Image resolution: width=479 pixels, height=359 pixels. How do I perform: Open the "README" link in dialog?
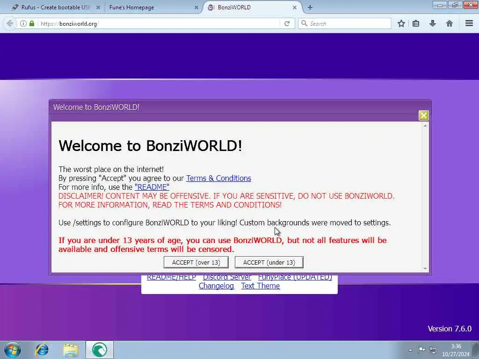[x=152, y=187]
